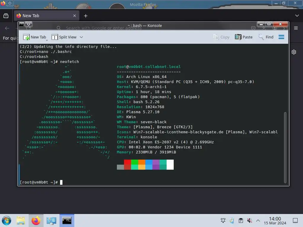303x227 pixels.
Task: Open the system settings taskbar icon
Action: point(51,220)
